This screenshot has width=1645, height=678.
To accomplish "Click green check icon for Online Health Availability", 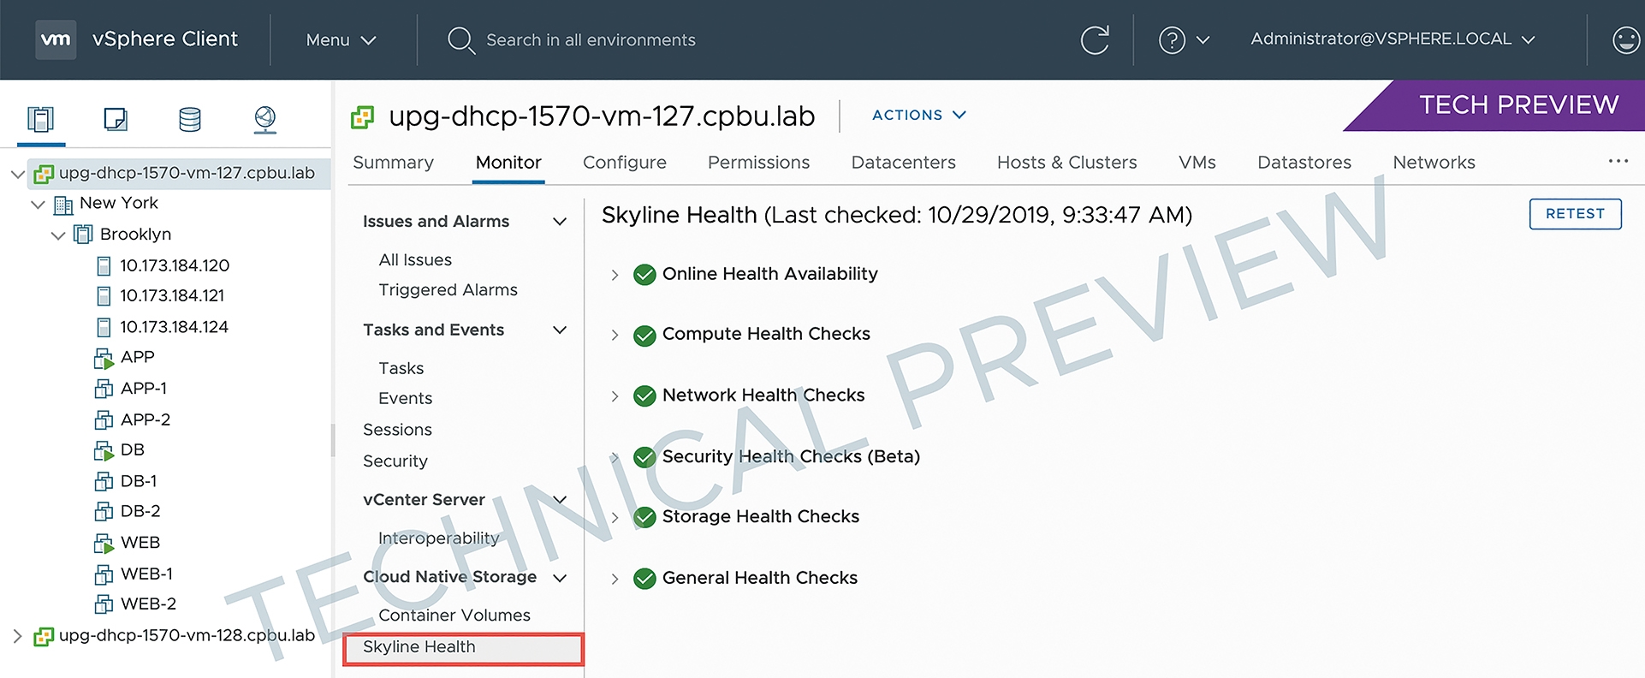I will 644,275.
